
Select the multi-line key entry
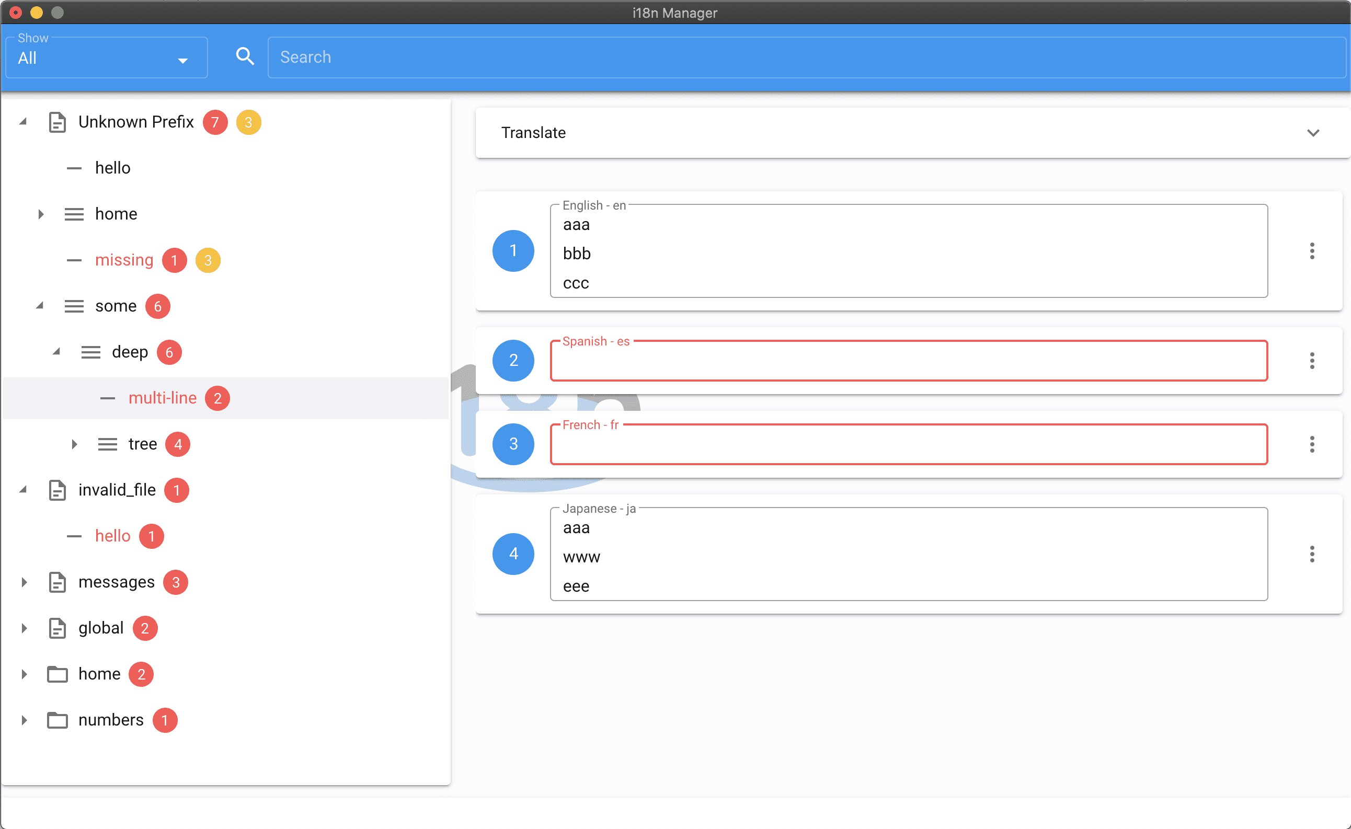pos(162,398)
